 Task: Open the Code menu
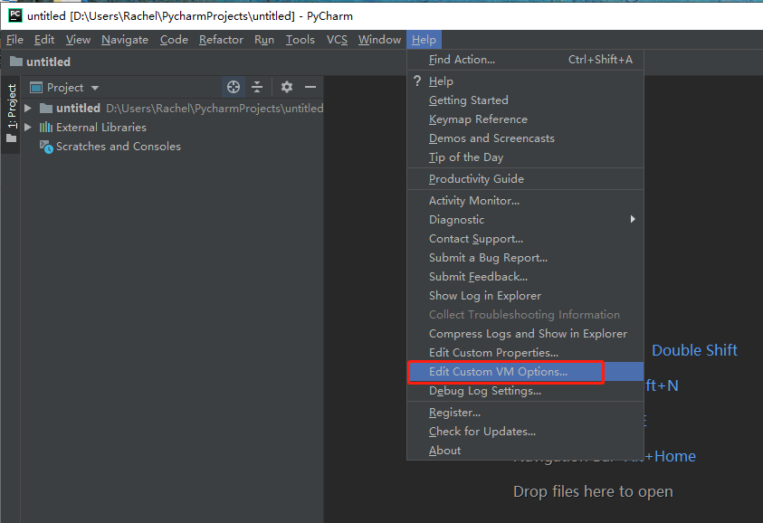(x=174, y=40)
